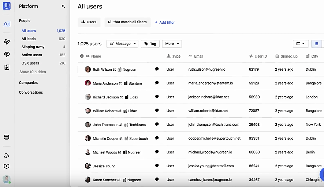Select the Slipping away segment
The height and width of the screenshot is (187, 324).
pyautogui.click(x=33, y=47)
